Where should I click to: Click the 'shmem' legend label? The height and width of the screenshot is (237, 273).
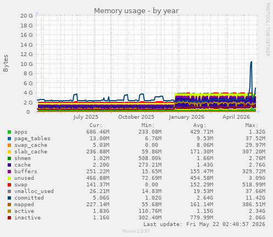(x=23, y=158)
